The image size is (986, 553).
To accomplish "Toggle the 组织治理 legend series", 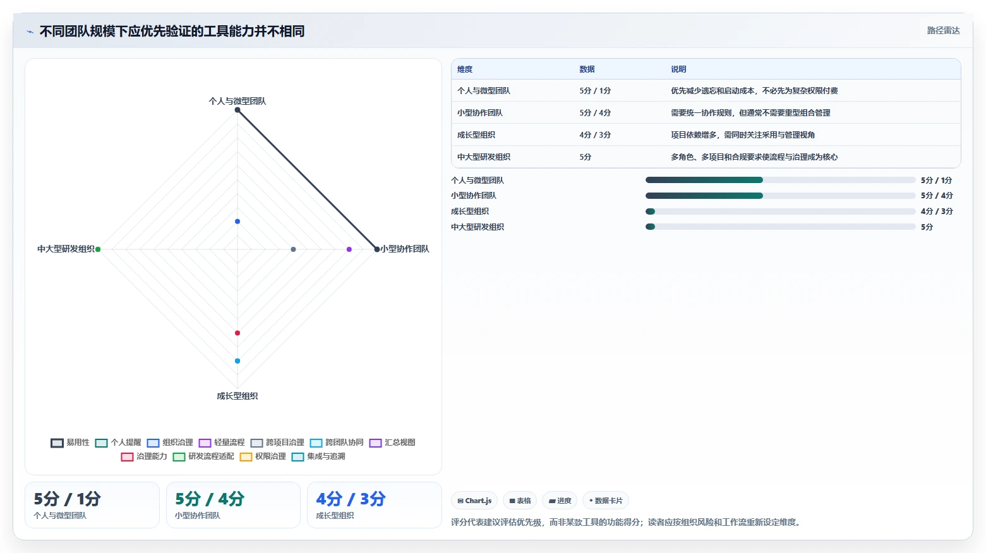I will 170,443.
